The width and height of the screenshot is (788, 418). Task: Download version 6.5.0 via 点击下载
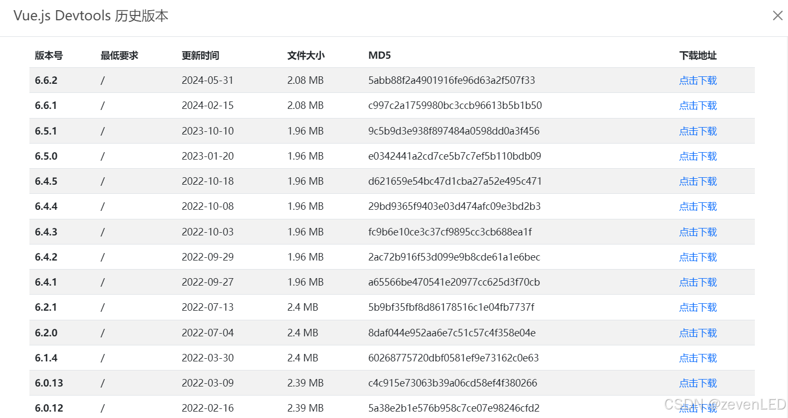pos(698,156)
